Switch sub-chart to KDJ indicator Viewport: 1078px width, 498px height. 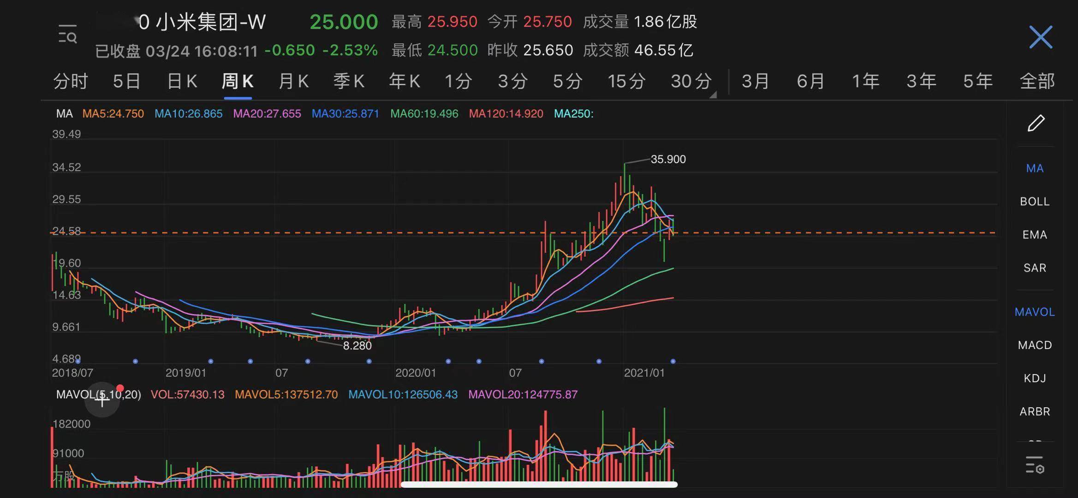(1035, 378)
